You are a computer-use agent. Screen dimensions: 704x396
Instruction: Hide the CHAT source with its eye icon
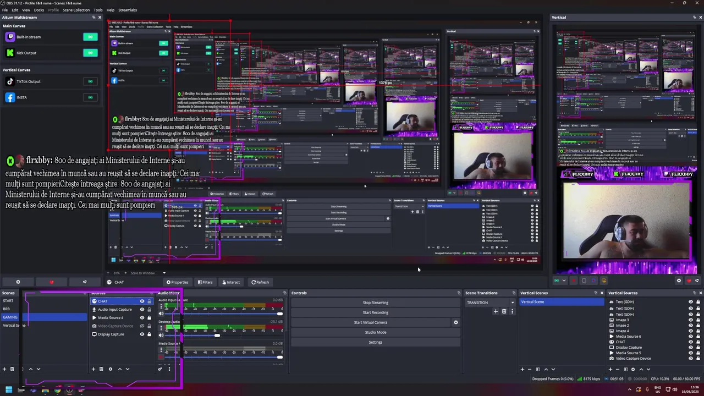click(142, 301)
